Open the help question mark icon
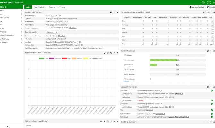 [203, 3]
